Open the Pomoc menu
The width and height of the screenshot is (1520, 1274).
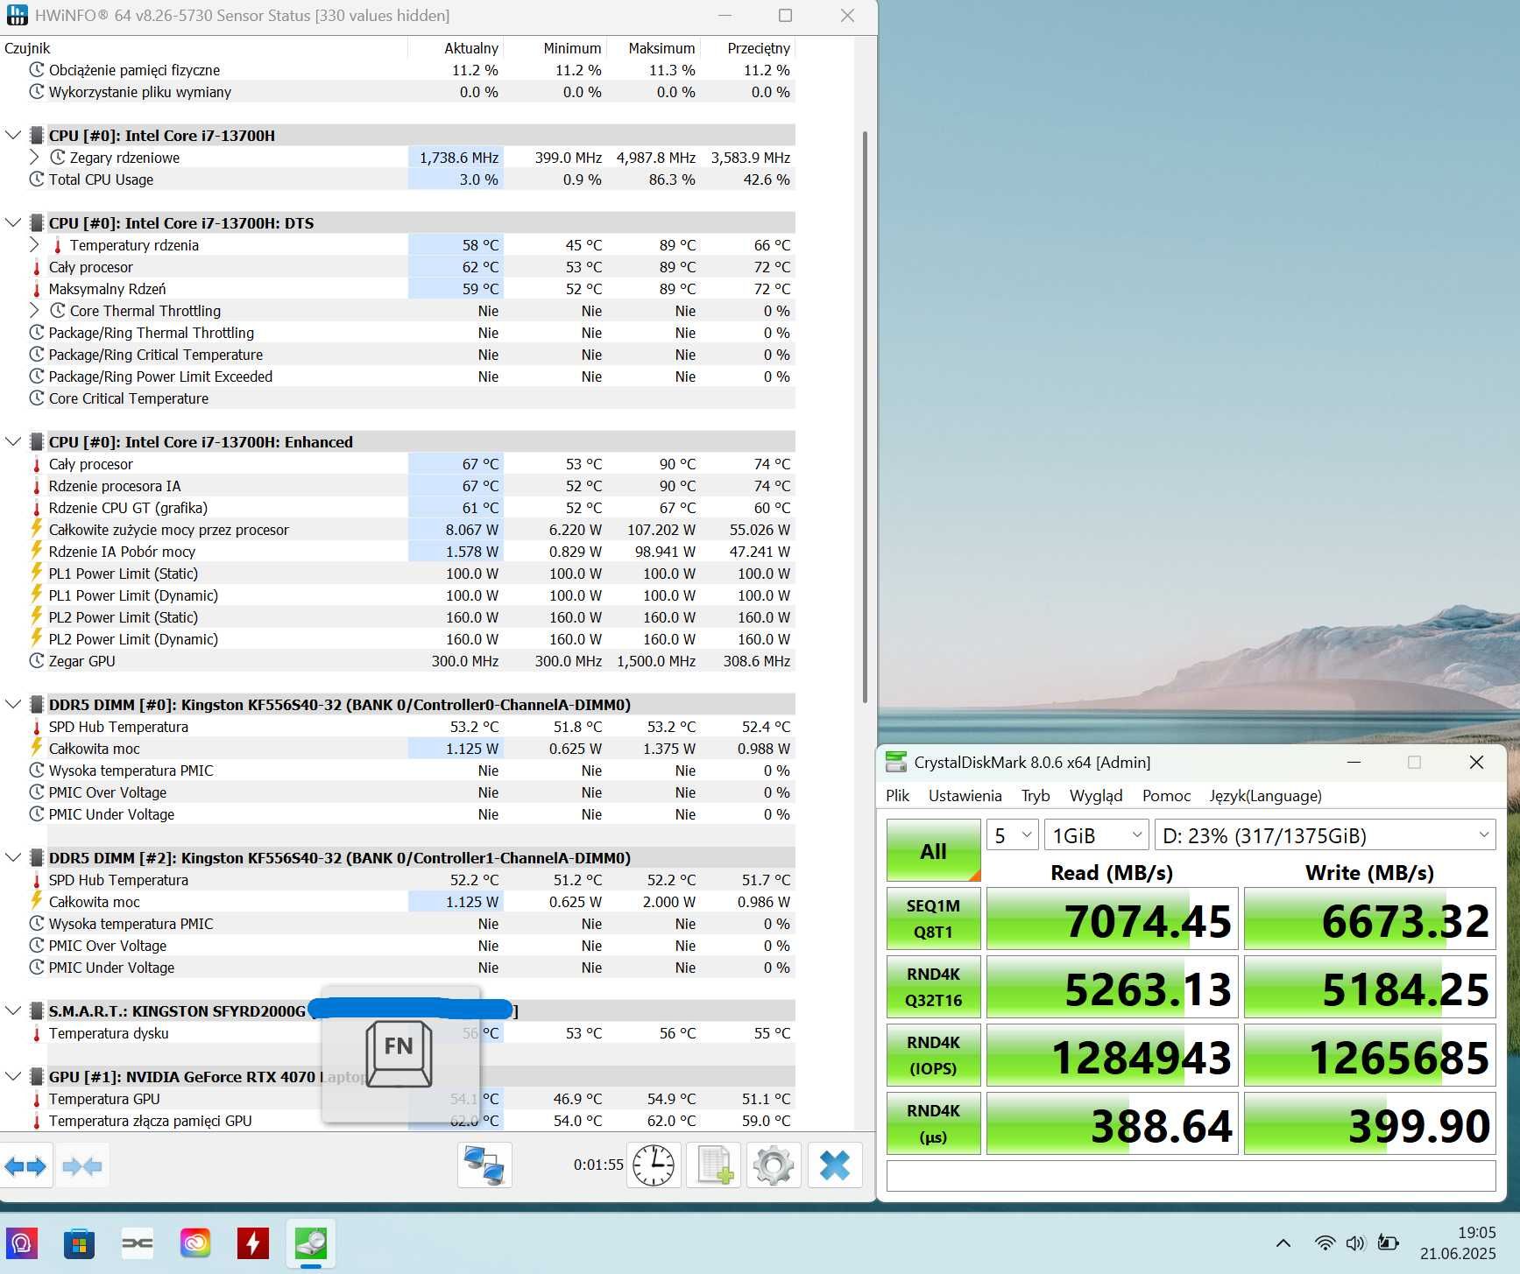[x=1166, y=796]
